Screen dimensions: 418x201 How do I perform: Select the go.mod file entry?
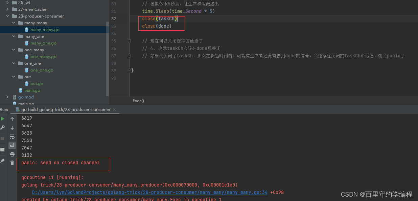[x=26, y=97]
